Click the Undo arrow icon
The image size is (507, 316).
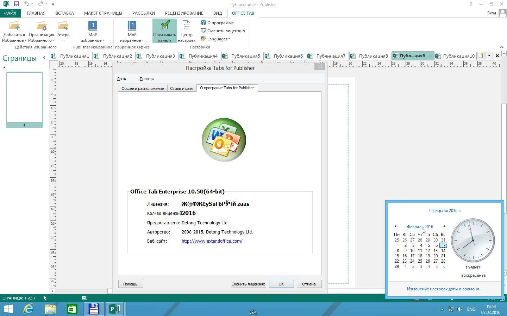(x=27, y=4)
